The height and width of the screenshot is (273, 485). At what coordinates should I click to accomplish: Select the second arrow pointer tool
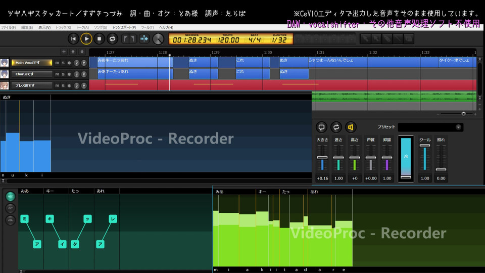tap(376, 39)
